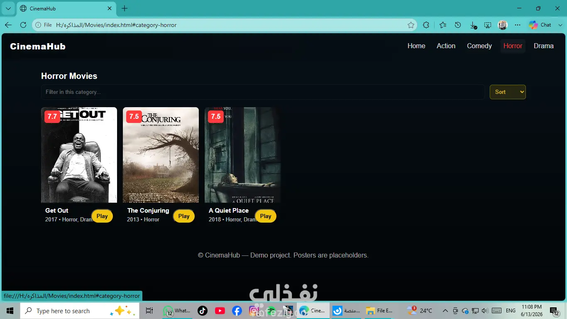
Task: Click the Get Out title text
Action: 57,211
